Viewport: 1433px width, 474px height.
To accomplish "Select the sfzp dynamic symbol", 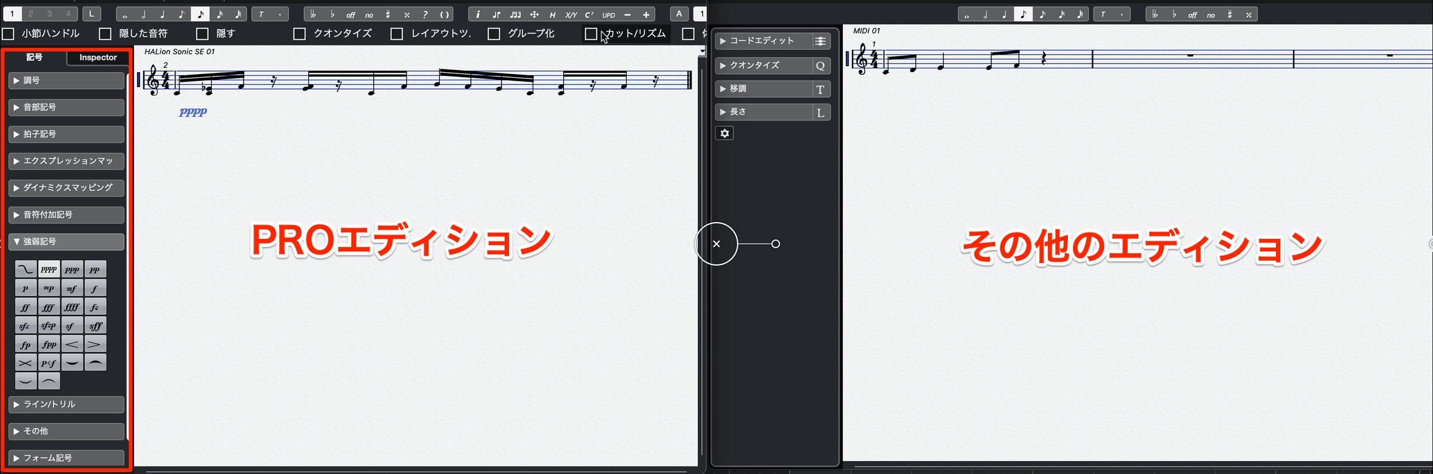I will [49, 325].
